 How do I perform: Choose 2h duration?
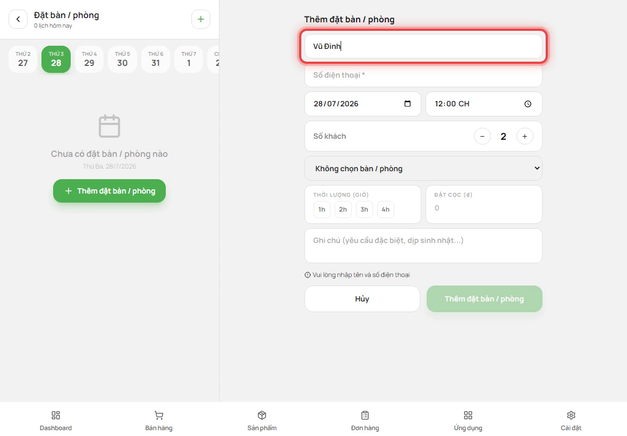click(x=343, y=209)
